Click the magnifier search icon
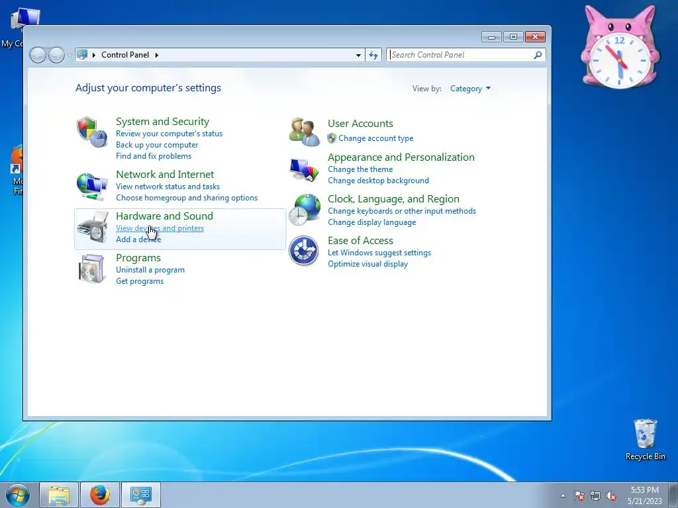Screen dimensions: 678x508 538,55
